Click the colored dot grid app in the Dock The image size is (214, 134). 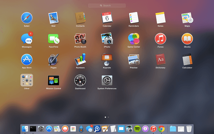[x=73, y=129]
